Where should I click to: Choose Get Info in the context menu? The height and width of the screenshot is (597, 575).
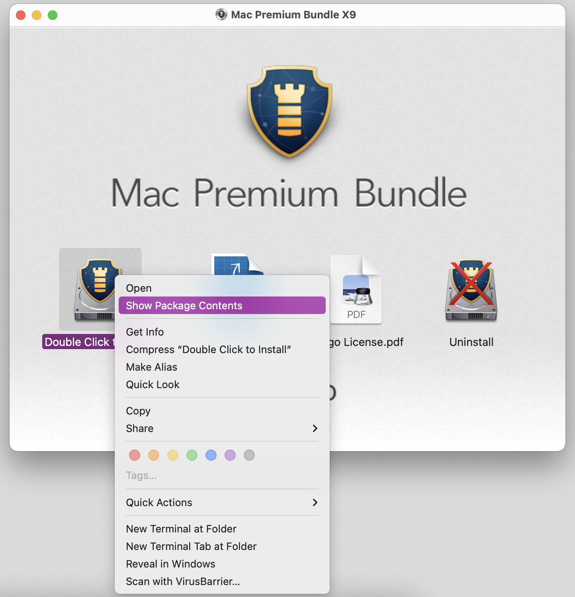[222, 332]
